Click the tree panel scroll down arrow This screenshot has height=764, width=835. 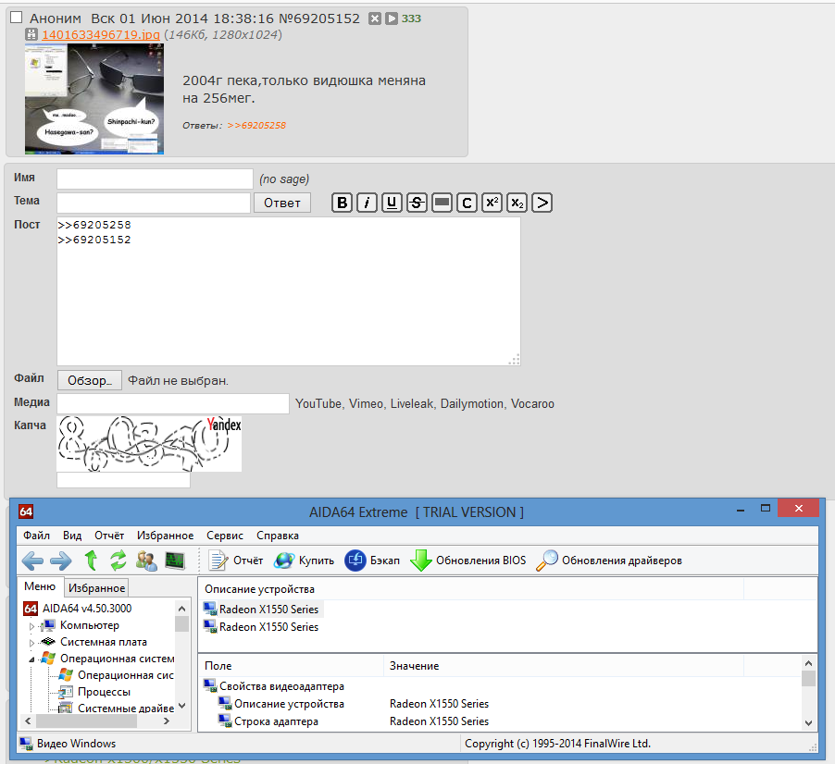click(x=181, y=706)
